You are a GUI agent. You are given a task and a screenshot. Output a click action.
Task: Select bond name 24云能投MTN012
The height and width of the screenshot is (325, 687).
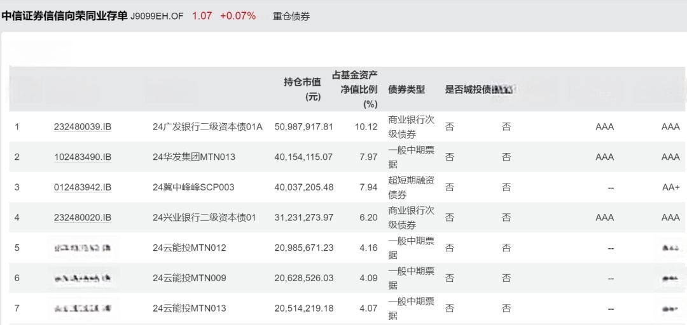[x=190, y=248]
